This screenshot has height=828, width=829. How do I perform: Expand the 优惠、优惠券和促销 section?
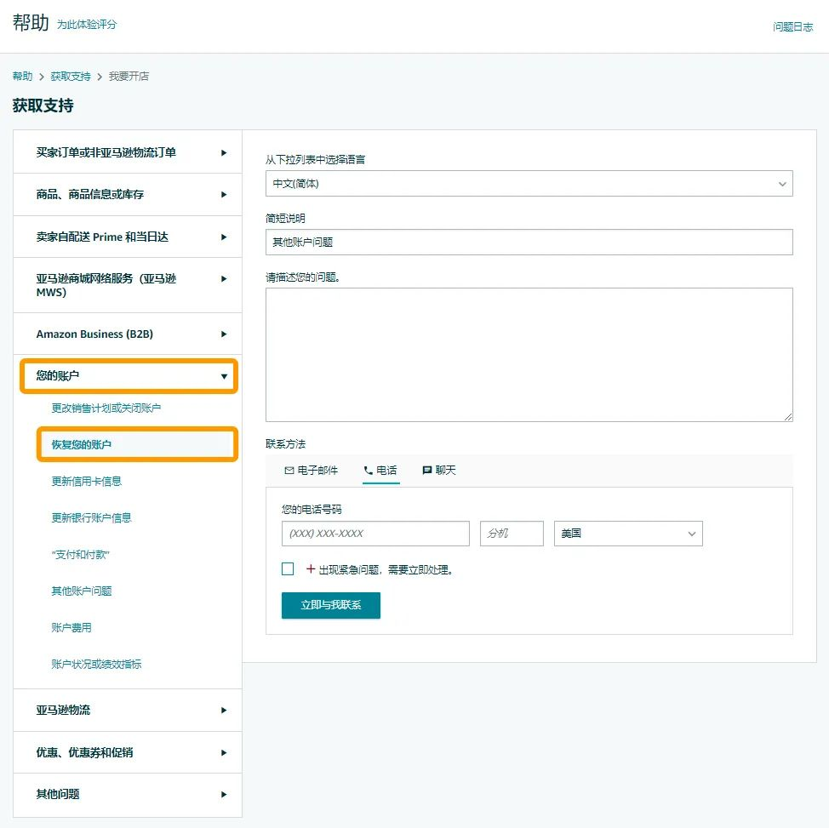pos(128,752)
